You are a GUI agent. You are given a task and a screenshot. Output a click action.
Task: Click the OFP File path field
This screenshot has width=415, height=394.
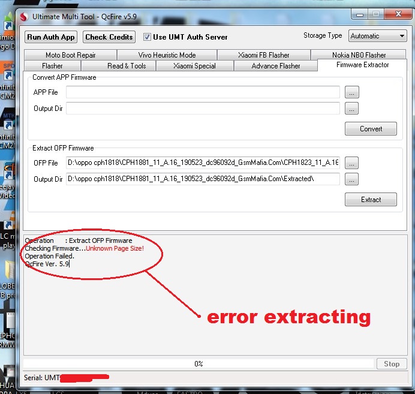click(203, 163)
